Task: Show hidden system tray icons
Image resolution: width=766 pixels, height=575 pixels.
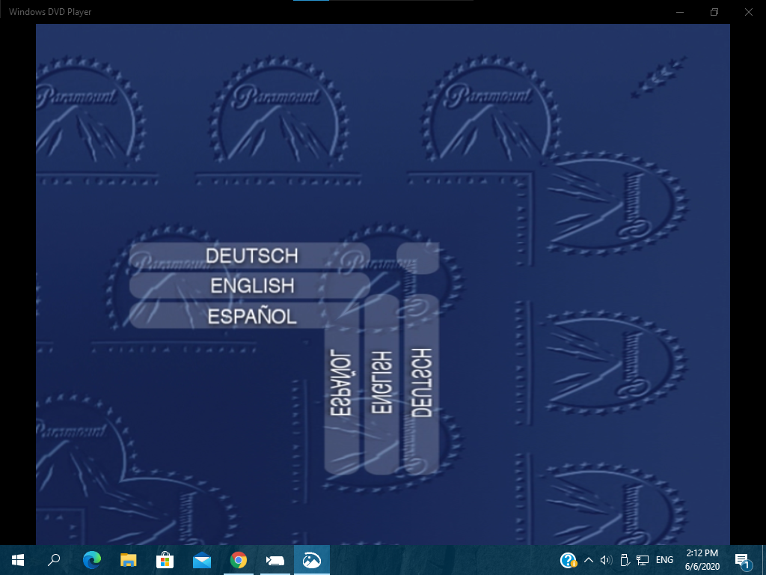Action: click(589, 560)
